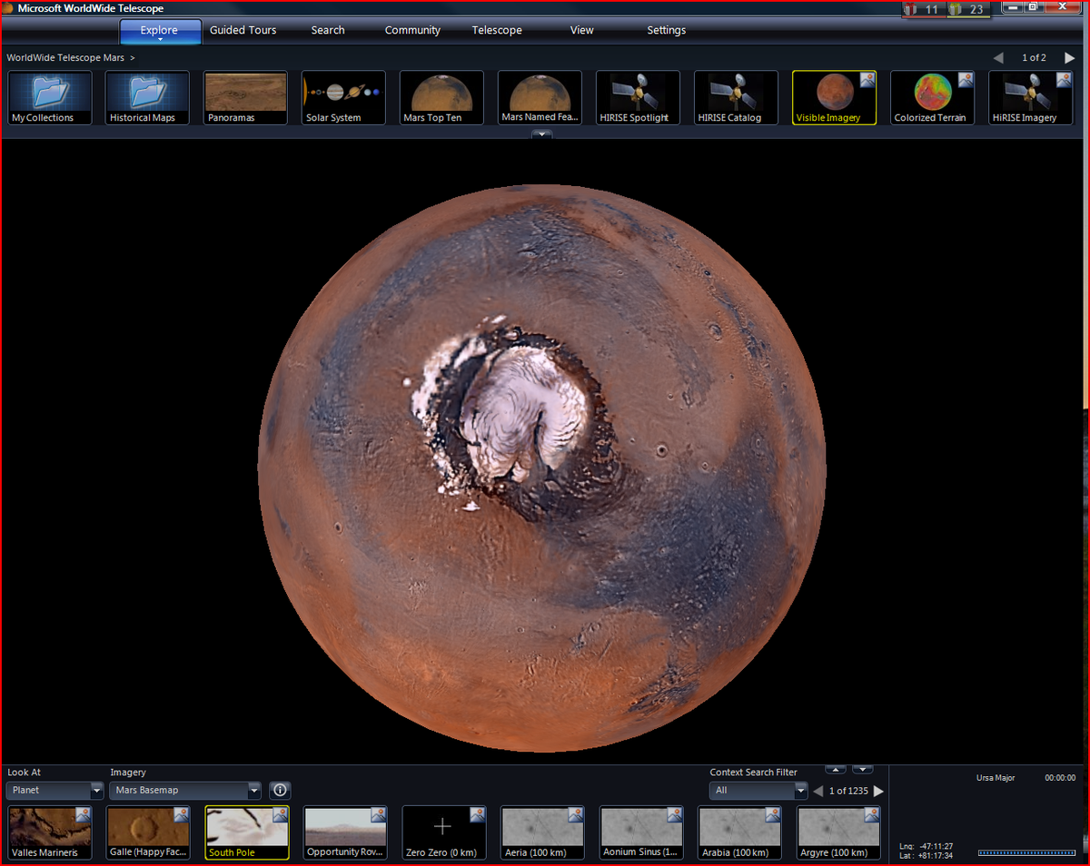Click the WorldWide Telescope Mars breadcrumb link
Screen dimensions: 1090x866
click(x=64, y=56)
